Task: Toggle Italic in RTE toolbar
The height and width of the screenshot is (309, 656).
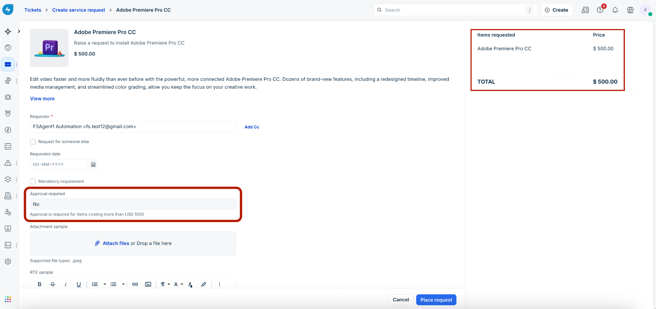Action: coord(66,284)
